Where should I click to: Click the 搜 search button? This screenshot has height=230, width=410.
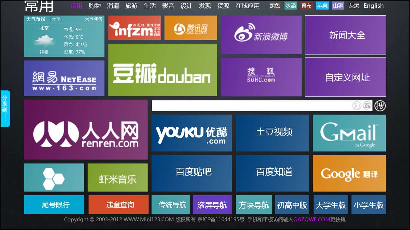pyautogui.click(x=380, y=106)
